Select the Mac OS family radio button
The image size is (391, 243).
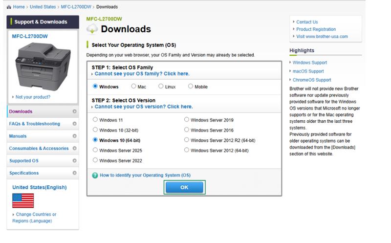click(x=133, y=86)
